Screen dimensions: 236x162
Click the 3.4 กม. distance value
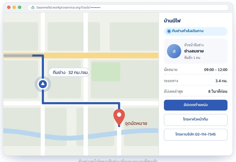(221, 81)
